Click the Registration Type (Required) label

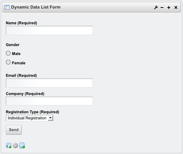tap(32, 112)
